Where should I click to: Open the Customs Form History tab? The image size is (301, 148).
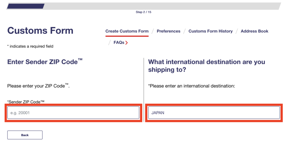point(210,31)
